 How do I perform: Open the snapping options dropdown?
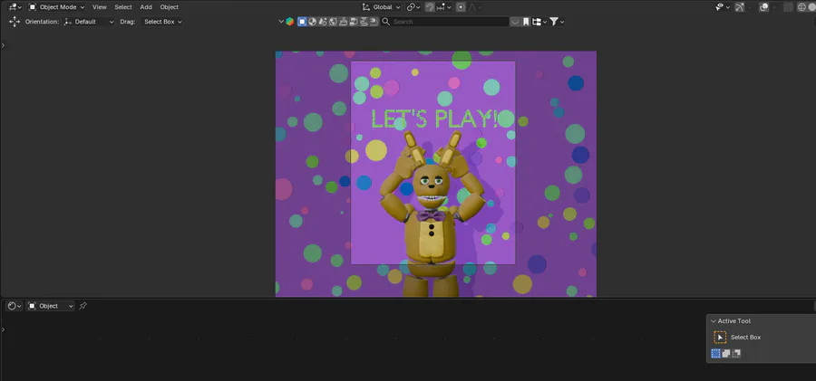442,7
